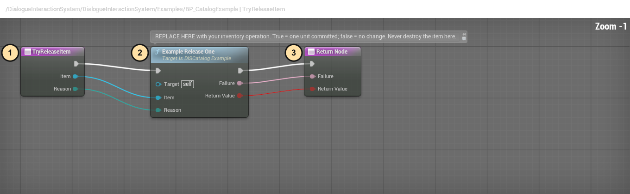Click the REPLACE HERE comment bubble text
630x194 pixels.
click(306, 36)
